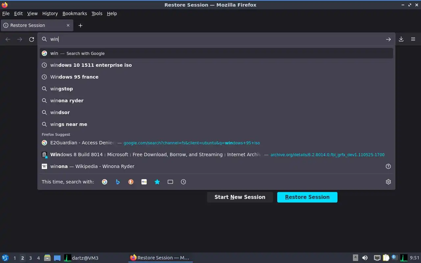Click the Go arrow in the address bar
Viewport: 421px width, 263px height.
coord(388,39)
